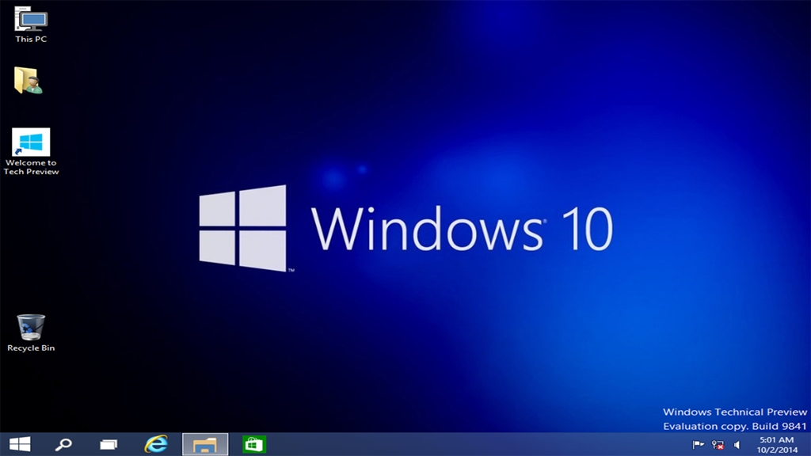Open File Explorer from the taskbar
Image resolution: width=811 pixels, height=456 pixels.
[x=205, y=444]
